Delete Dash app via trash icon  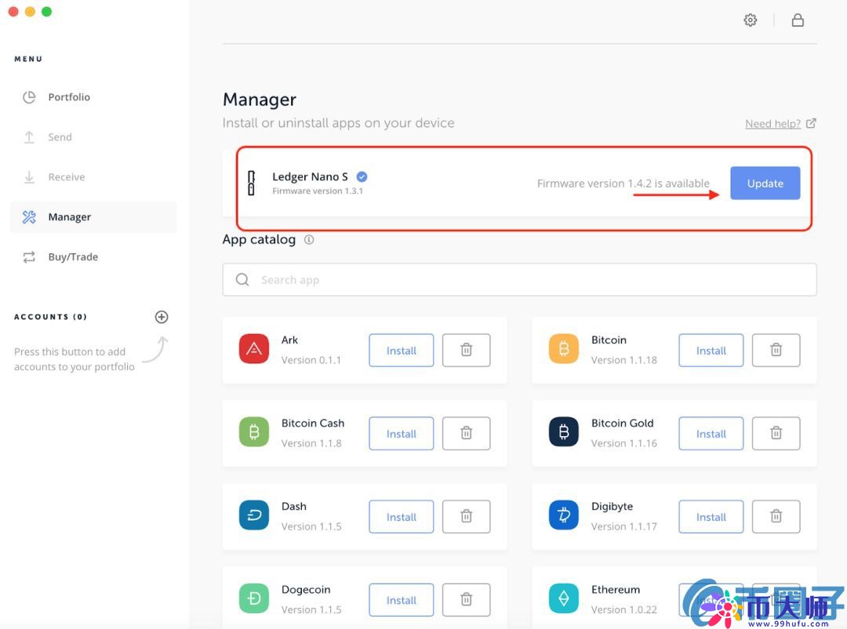pyautogui.click(x=466, y=517)
